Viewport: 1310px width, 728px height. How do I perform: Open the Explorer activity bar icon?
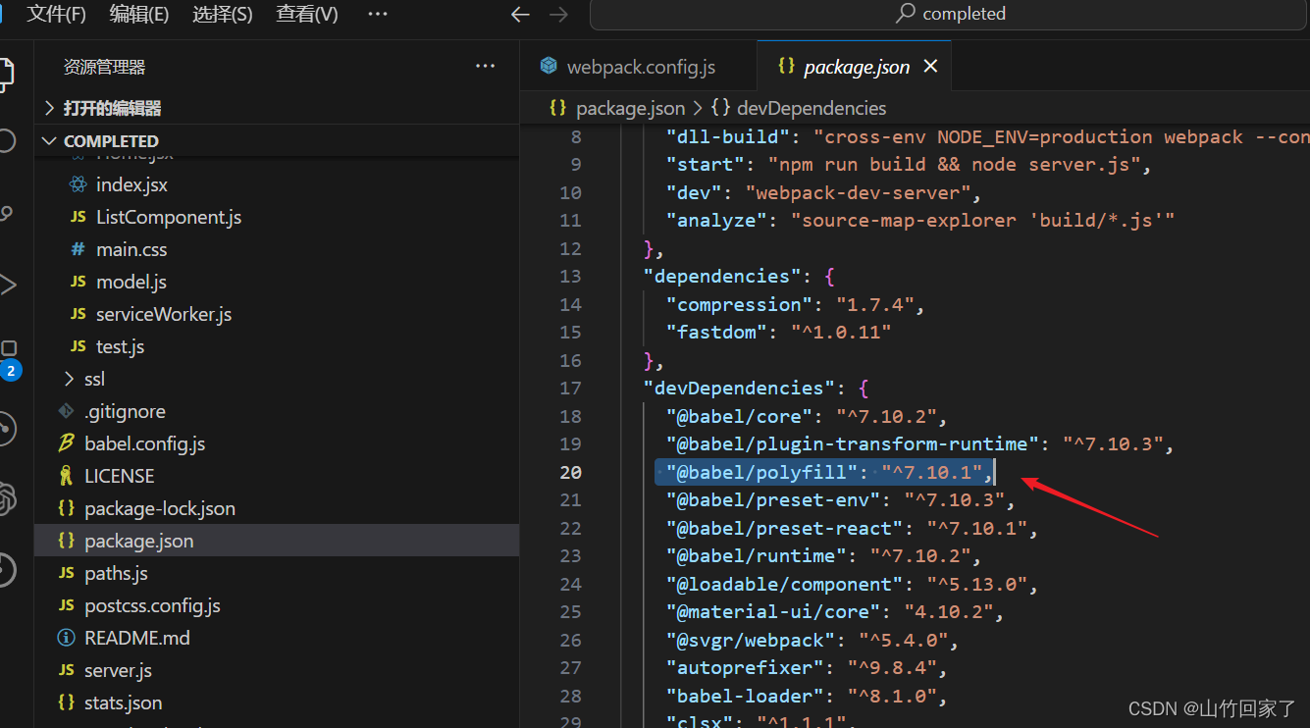coord(5,75)
